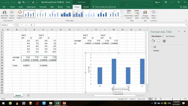Open task pane options dropdown arrow
This screenshot has height=106, width=188.
pos(179,32)
